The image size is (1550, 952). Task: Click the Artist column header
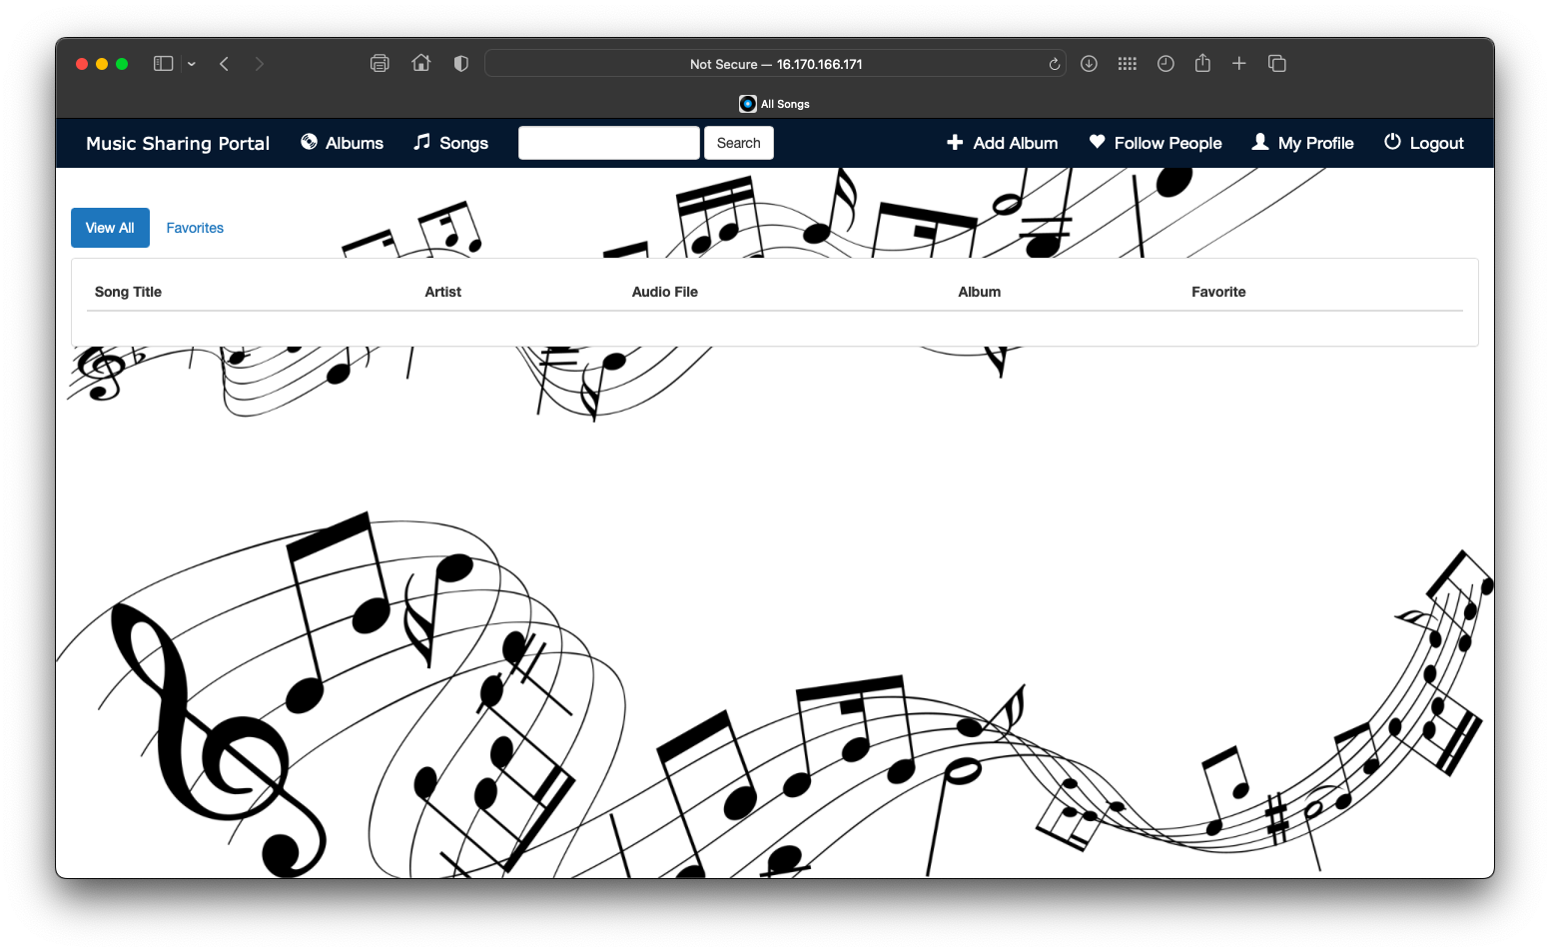(x=443, y=292)
